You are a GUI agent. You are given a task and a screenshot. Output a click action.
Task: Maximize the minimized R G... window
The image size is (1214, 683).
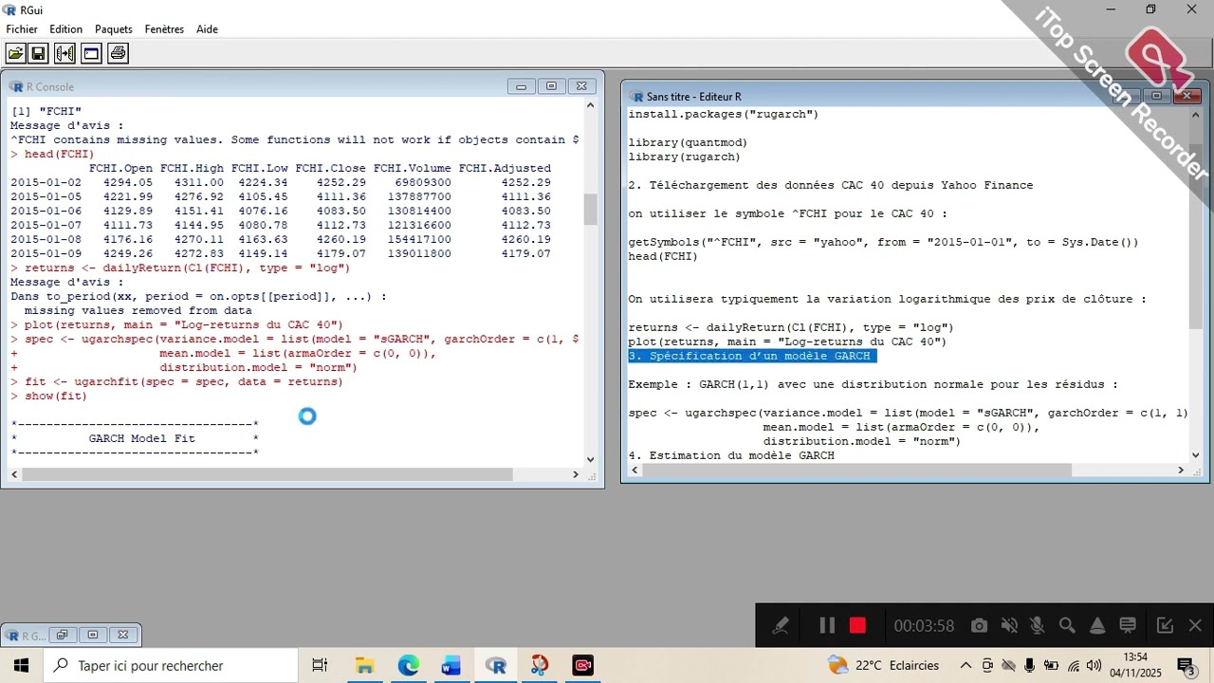[92, 635]
